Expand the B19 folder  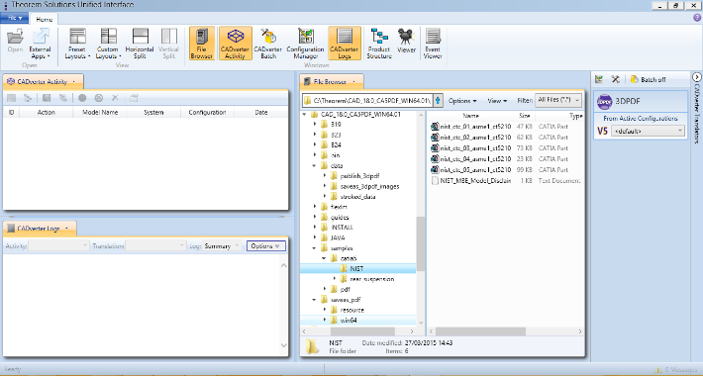pos(315,124)
